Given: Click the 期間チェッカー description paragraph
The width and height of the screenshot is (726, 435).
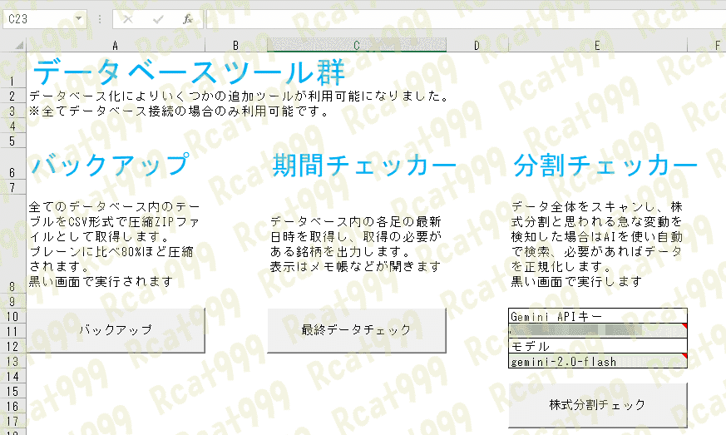Looking at the screenshot, I should (356, 244).
